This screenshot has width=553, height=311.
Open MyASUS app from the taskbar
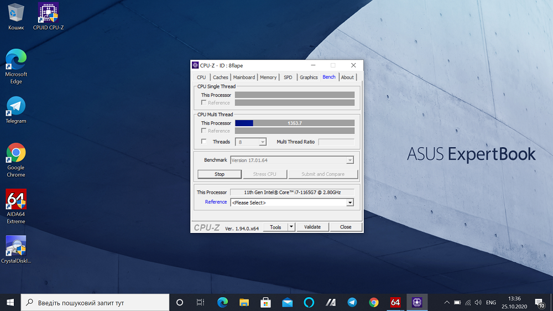(331, 303)
